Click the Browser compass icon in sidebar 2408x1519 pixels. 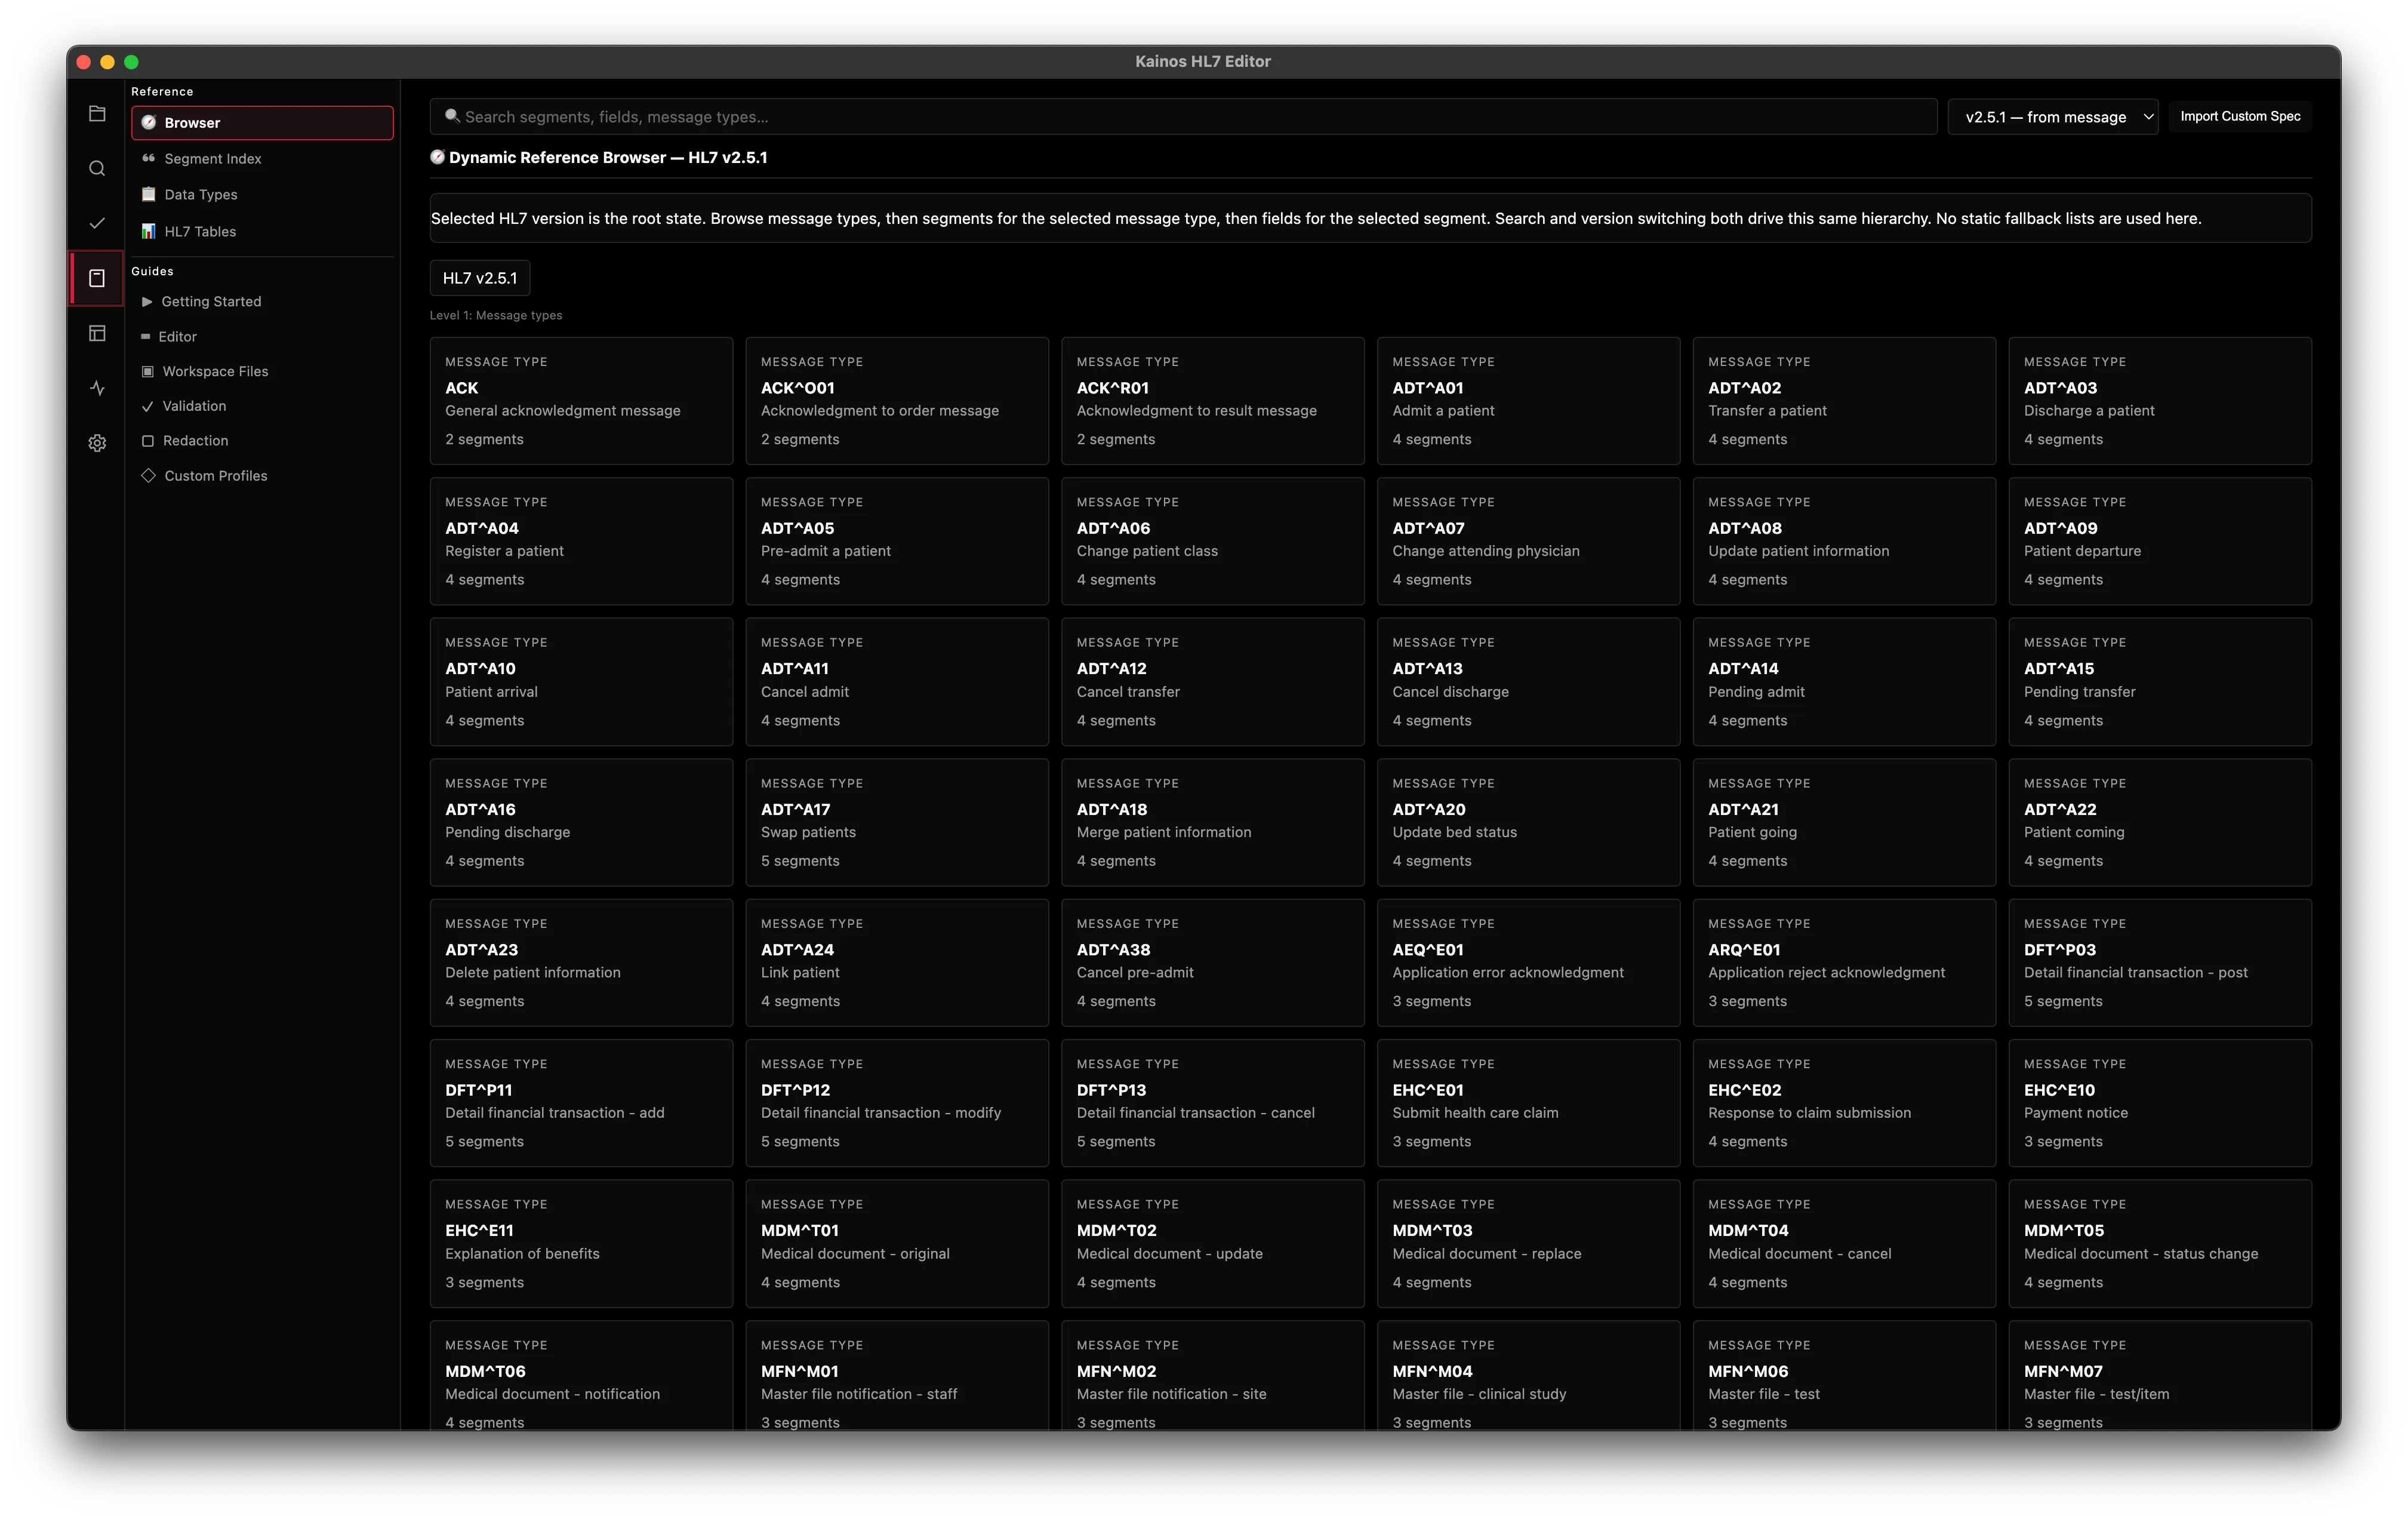tap(149, 122)
